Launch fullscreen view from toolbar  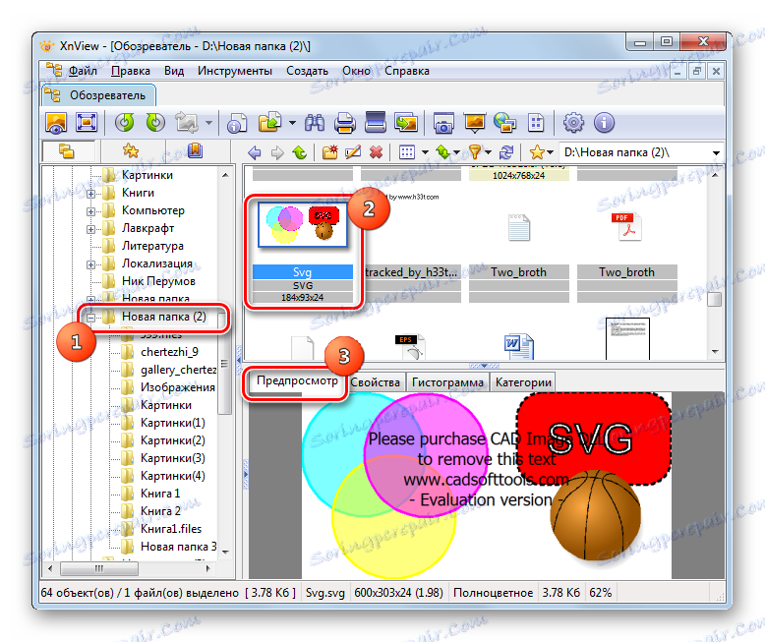point(87,123)
